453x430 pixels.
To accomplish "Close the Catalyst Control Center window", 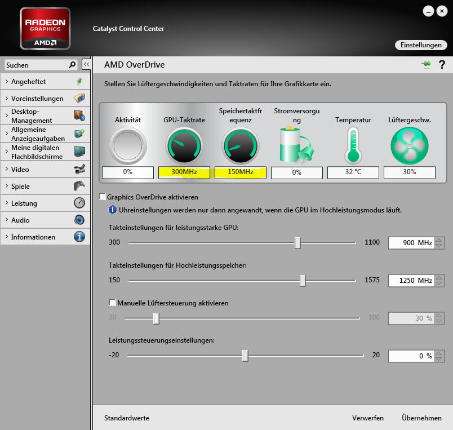I will tap(442, 11).
